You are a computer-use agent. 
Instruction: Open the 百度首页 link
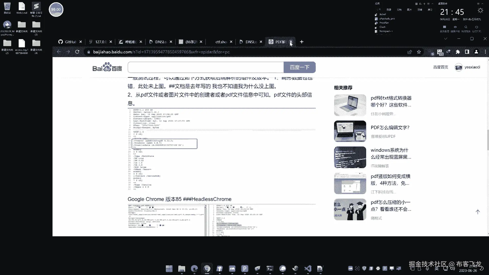(440, 67)
